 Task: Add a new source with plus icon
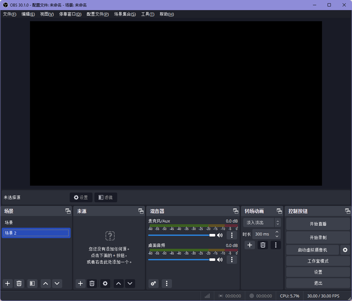tap(80, 284)
